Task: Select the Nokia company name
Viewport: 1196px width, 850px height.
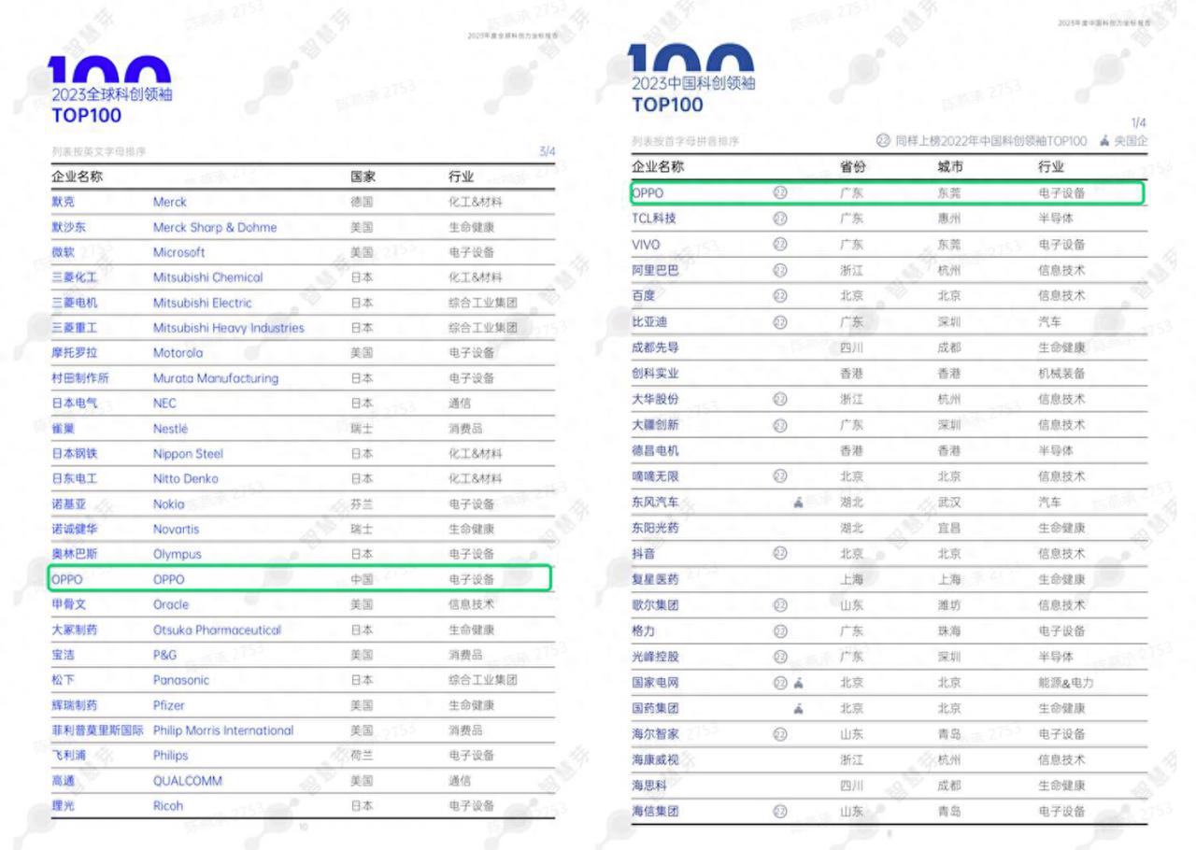Action: 169,504
